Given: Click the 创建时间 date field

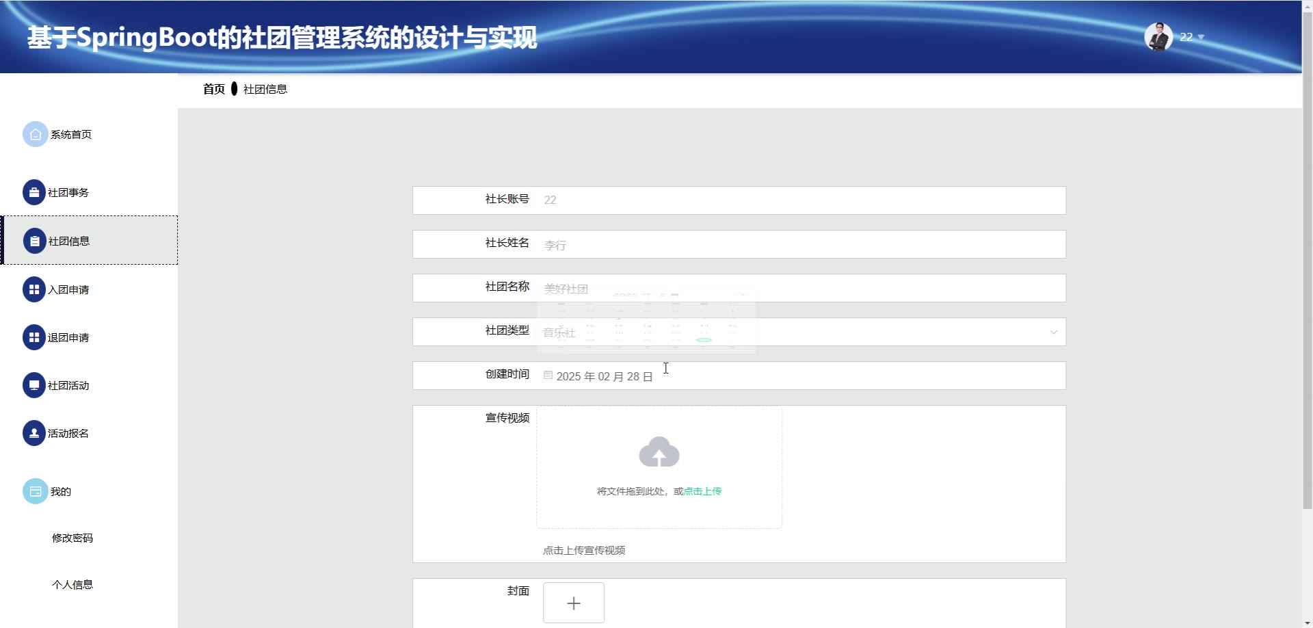Looking at the screenshot, I should 800,376.
